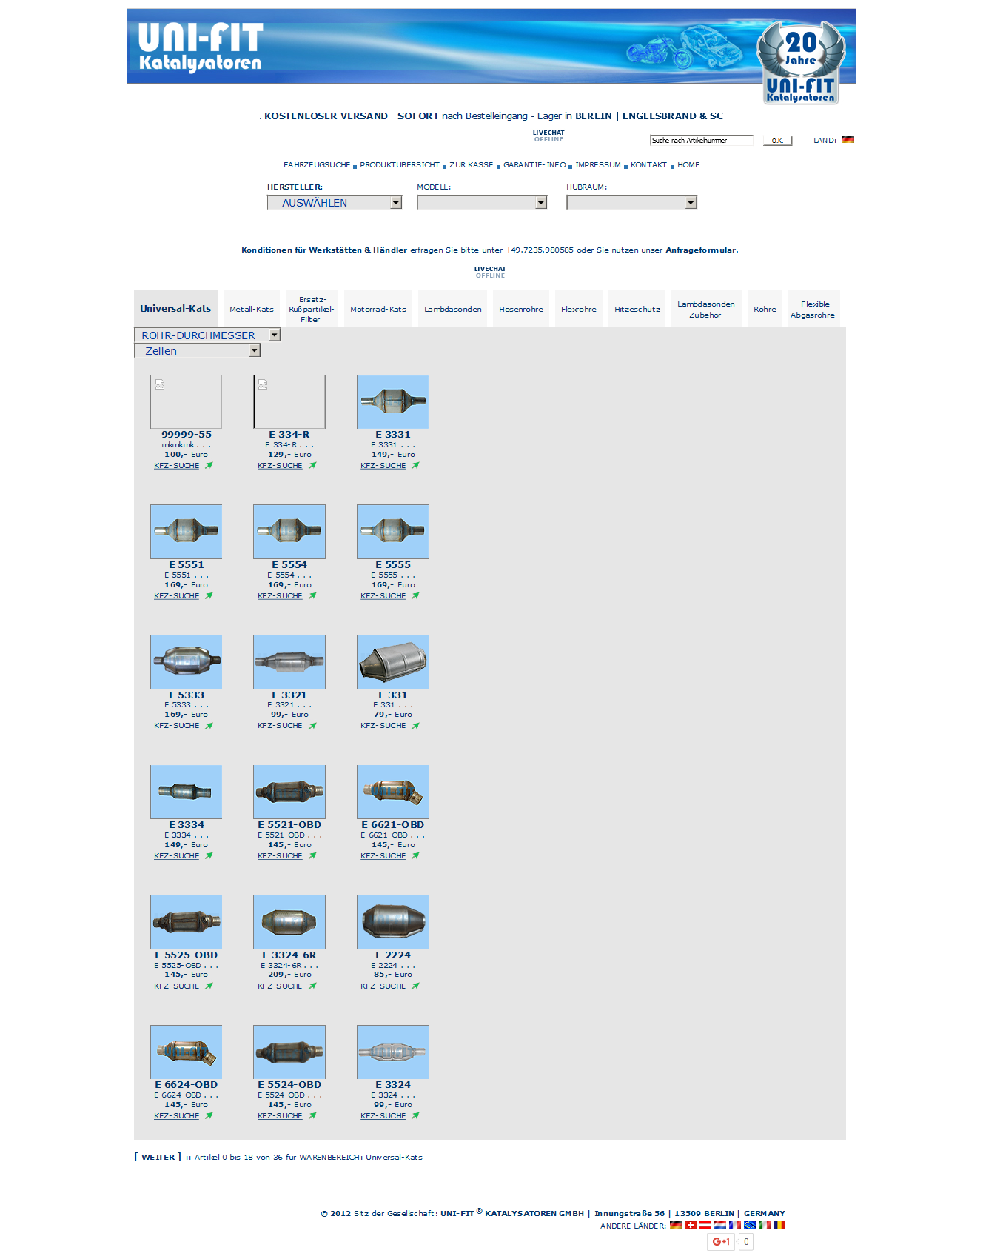Click the WEITER pagination link
Screen dimensions: 983x1259
(158, 1157)
